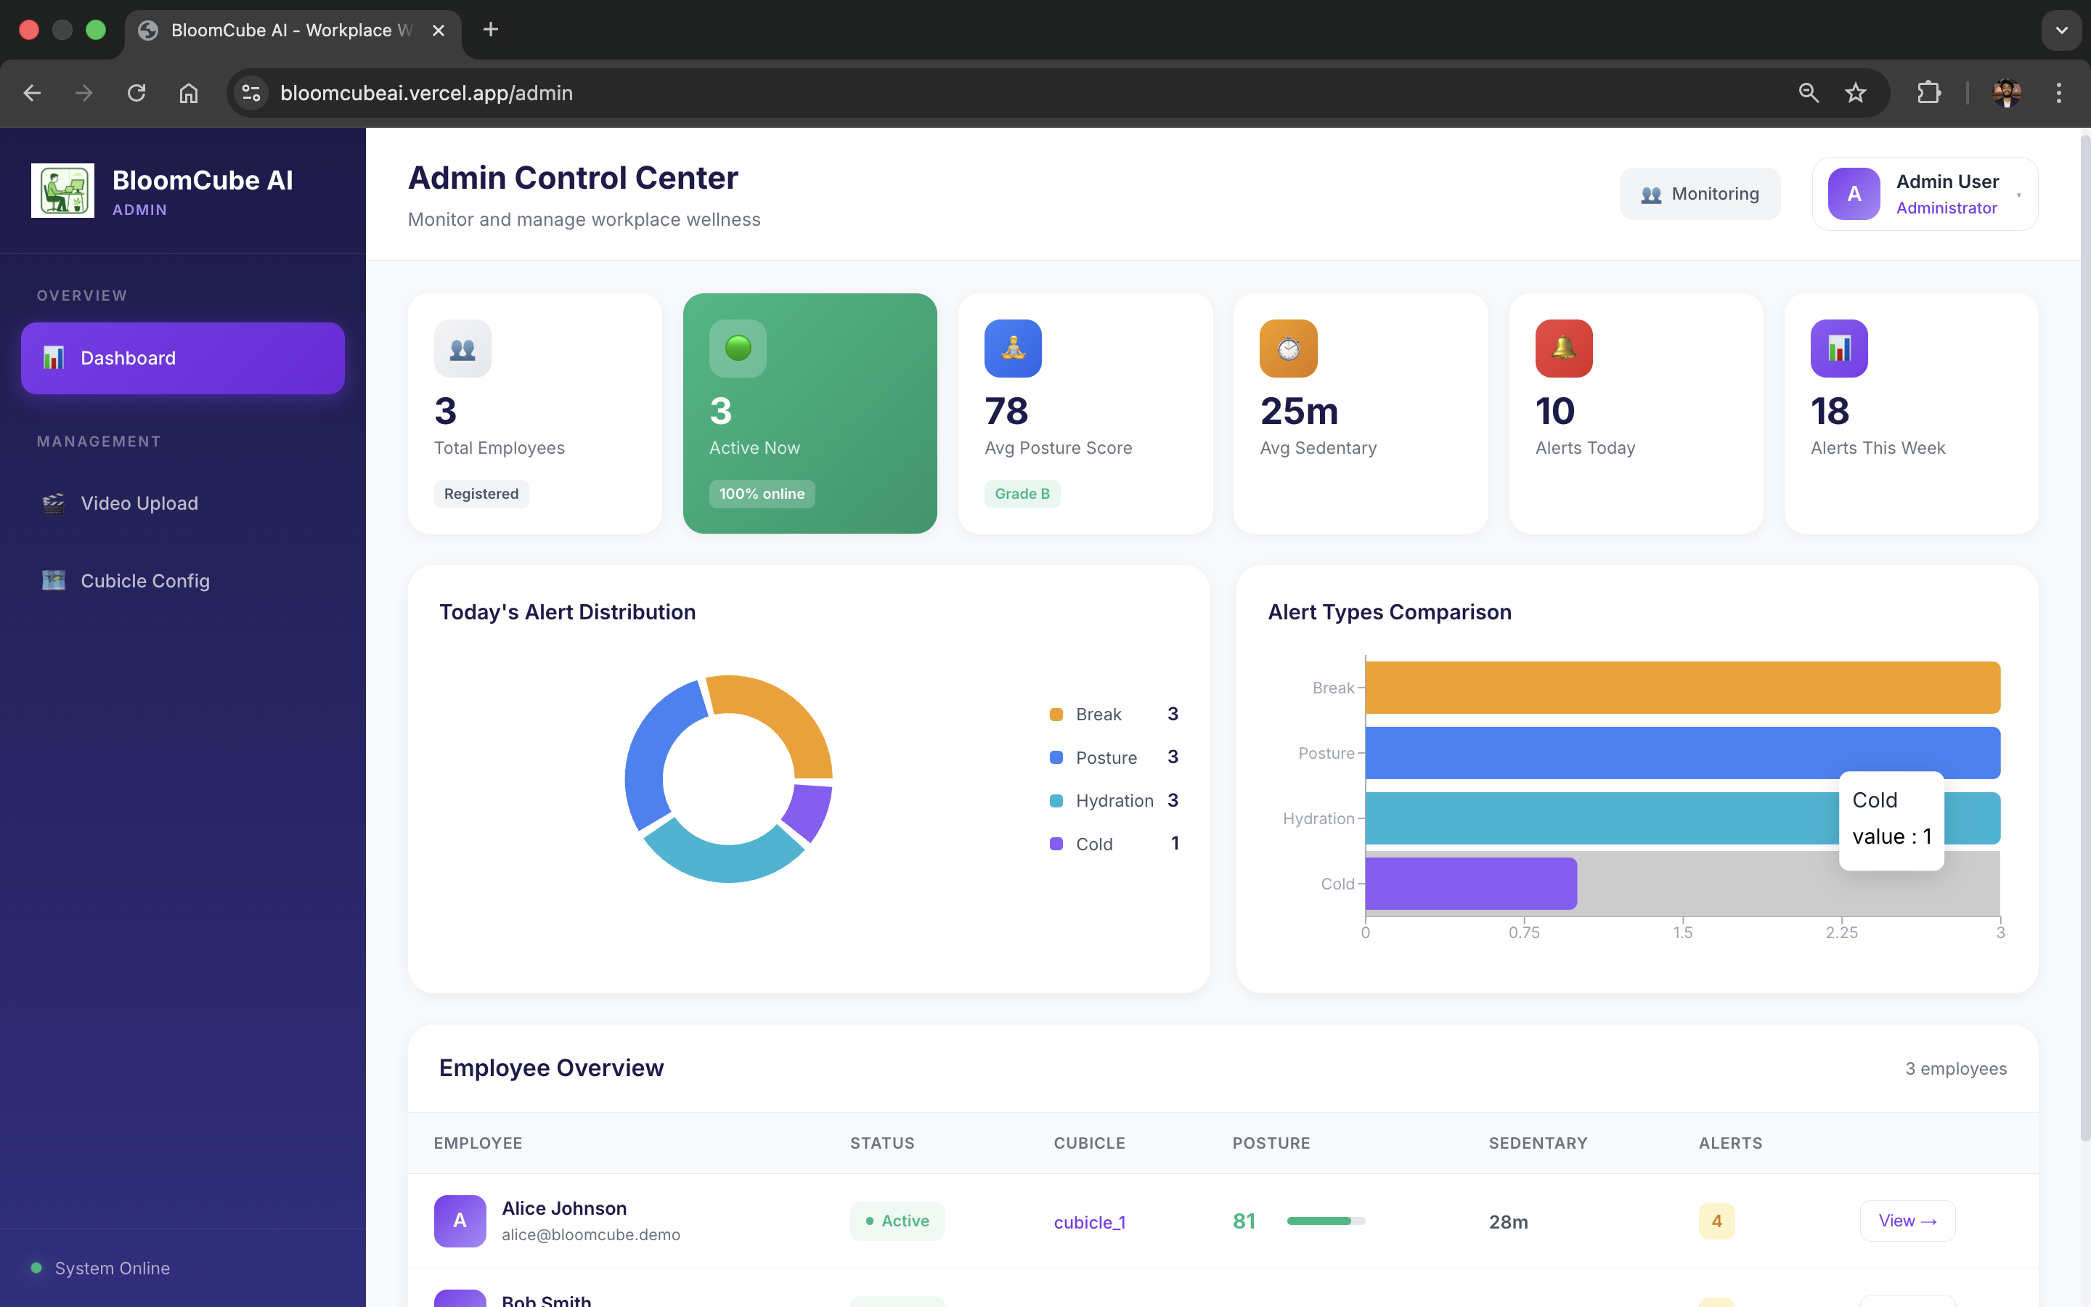
Task: Click the Total Employees people icon
Action: (462, 349)
